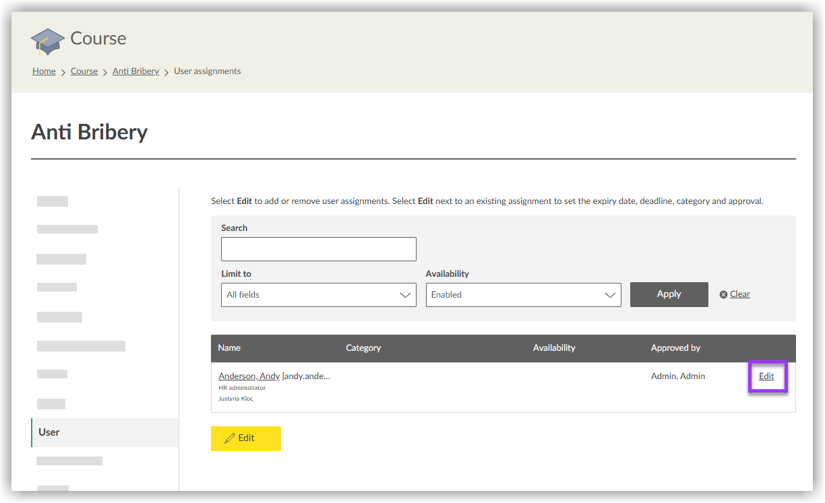Click the pencil icon on yellow Edit button
The height and width of the screenshot is (503, 825).
click(230, 438)
